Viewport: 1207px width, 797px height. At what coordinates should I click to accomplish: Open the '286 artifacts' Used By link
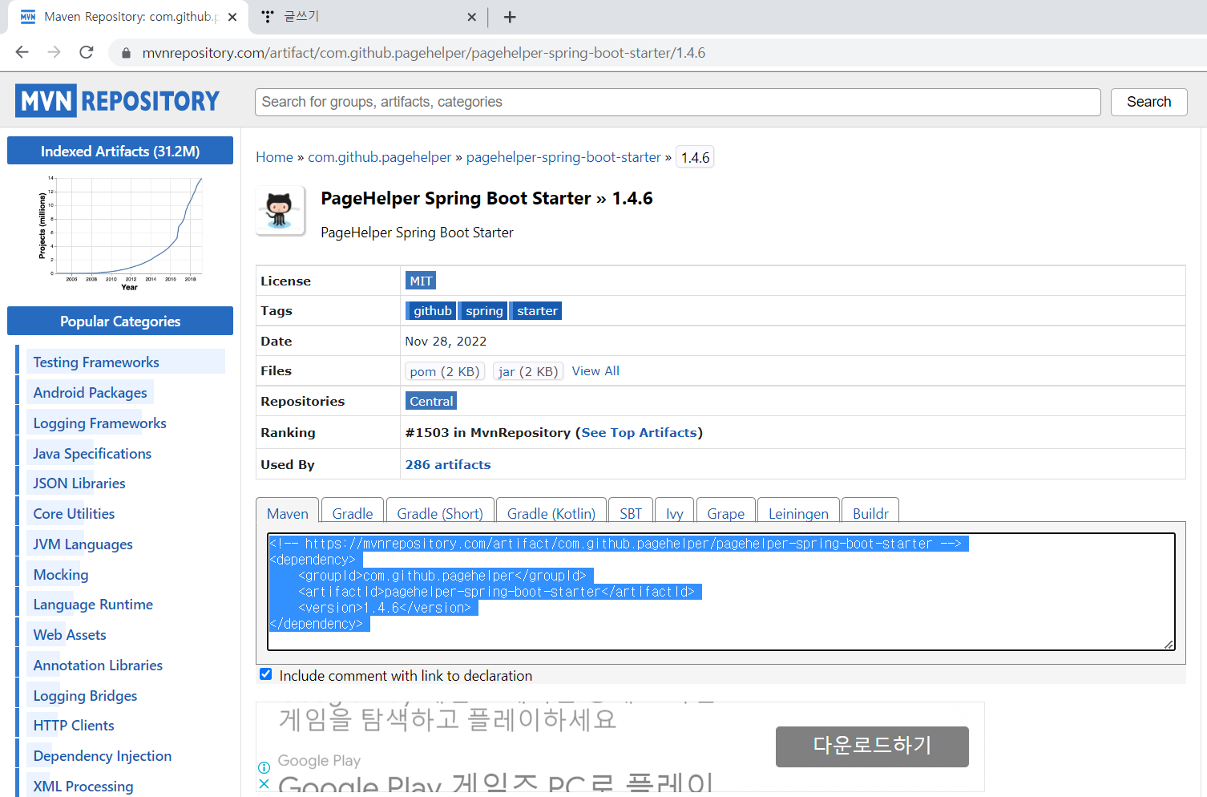coord(448,464)
